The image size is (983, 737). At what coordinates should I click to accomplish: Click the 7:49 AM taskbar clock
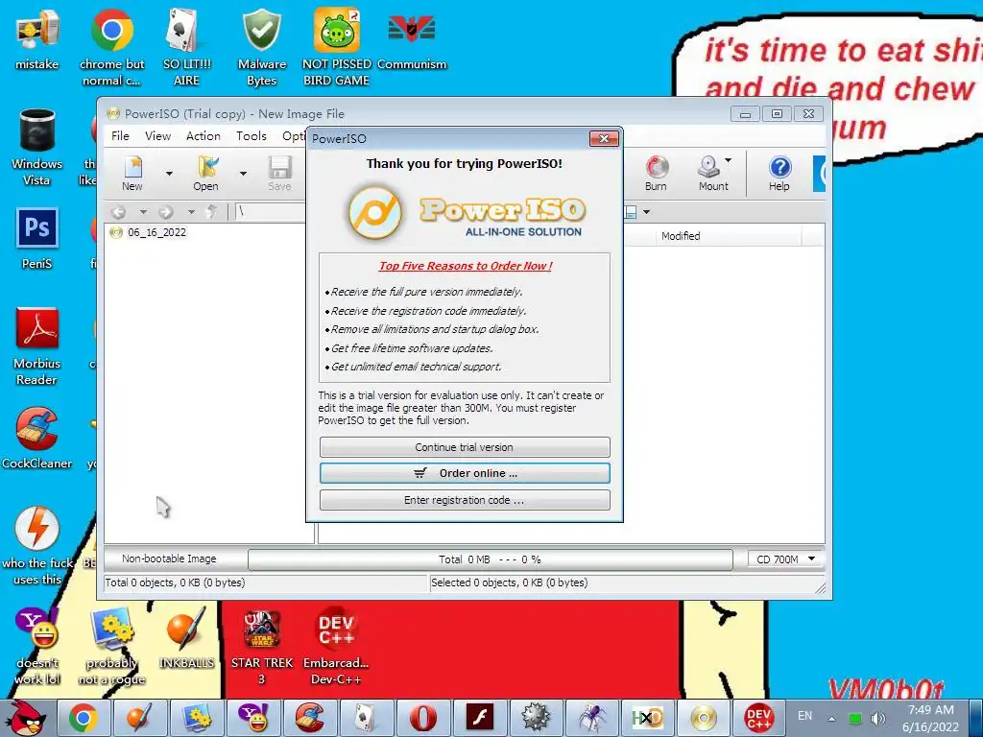tap(931, 718)
